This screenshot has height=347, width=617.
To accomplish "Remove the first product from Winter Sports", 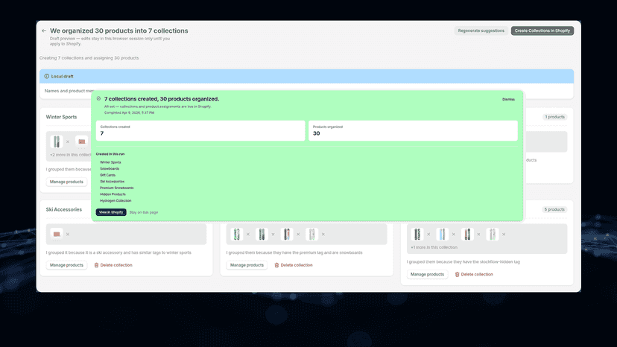I will point(68,141).
